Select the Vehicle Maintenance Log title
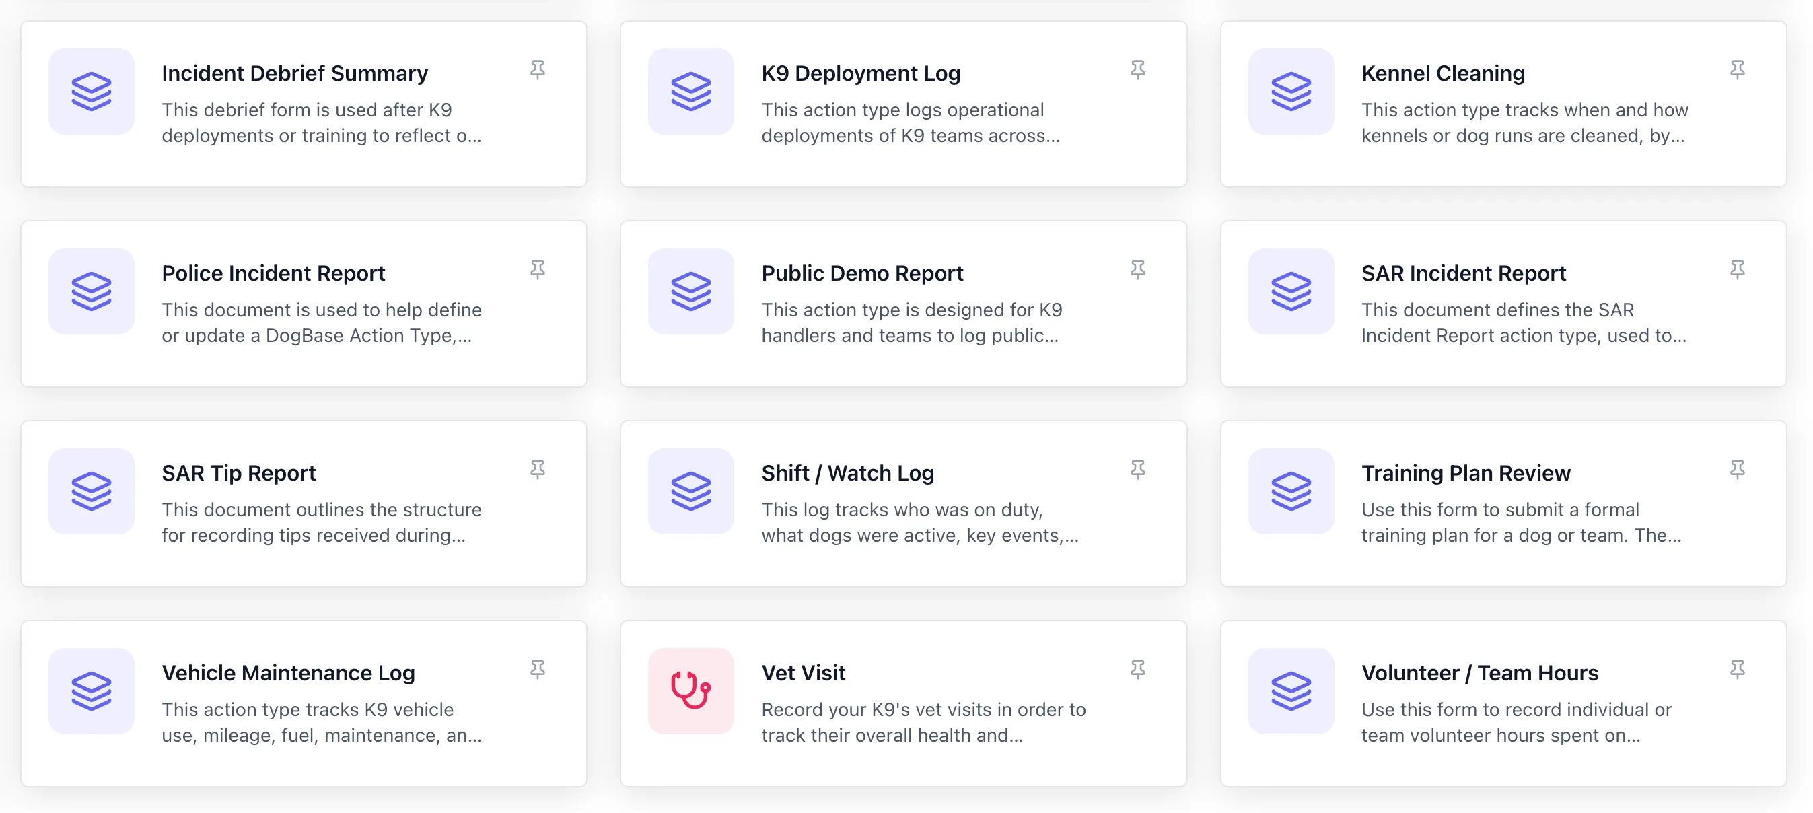The image size is (1813, 813). tap(288, 673)
